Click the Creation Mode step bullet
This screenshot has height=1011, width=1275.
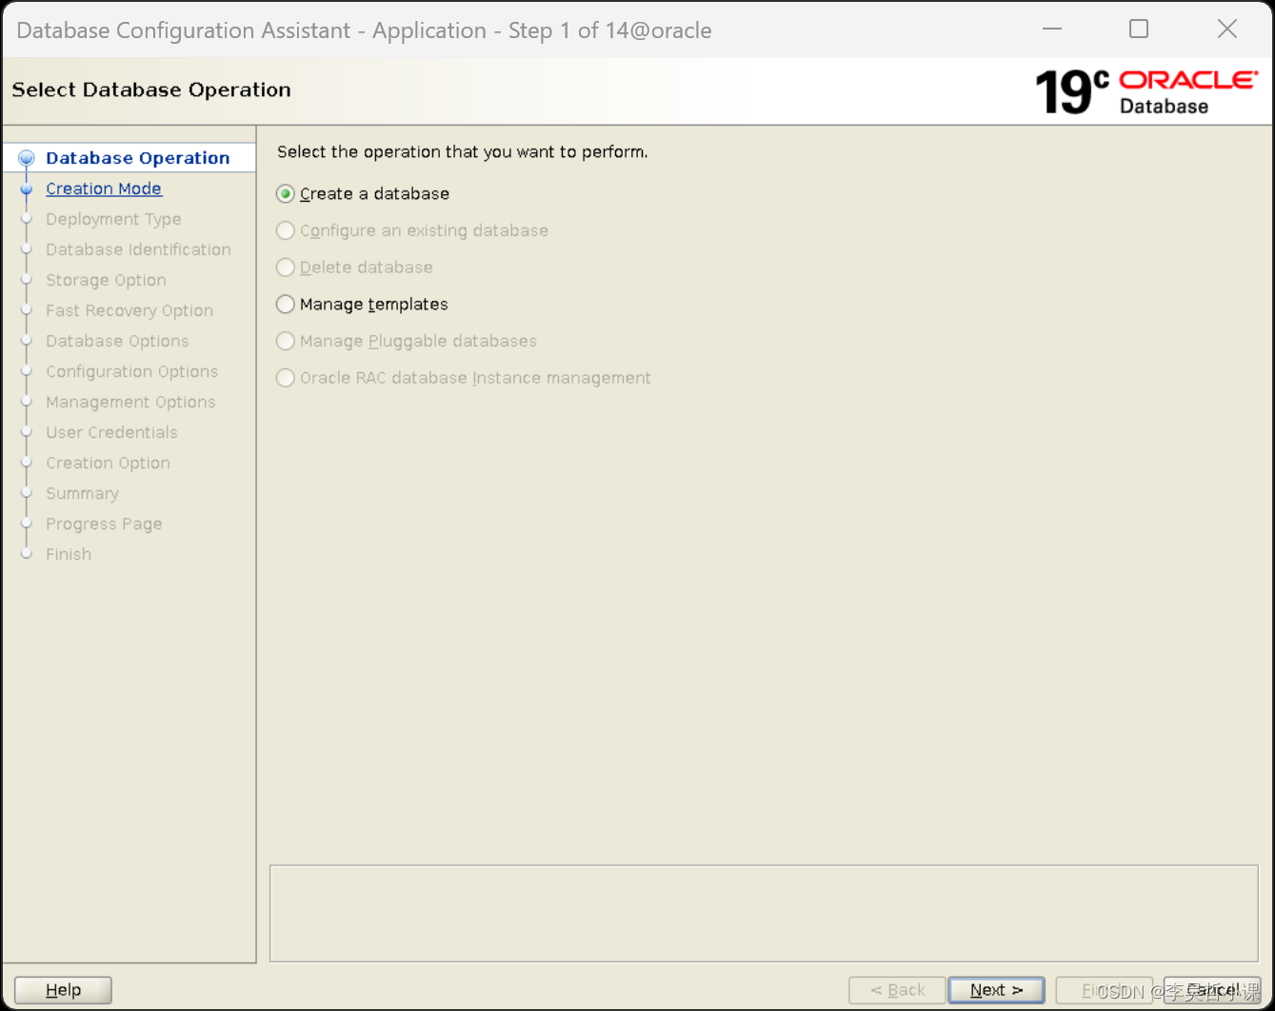(27, 189)
